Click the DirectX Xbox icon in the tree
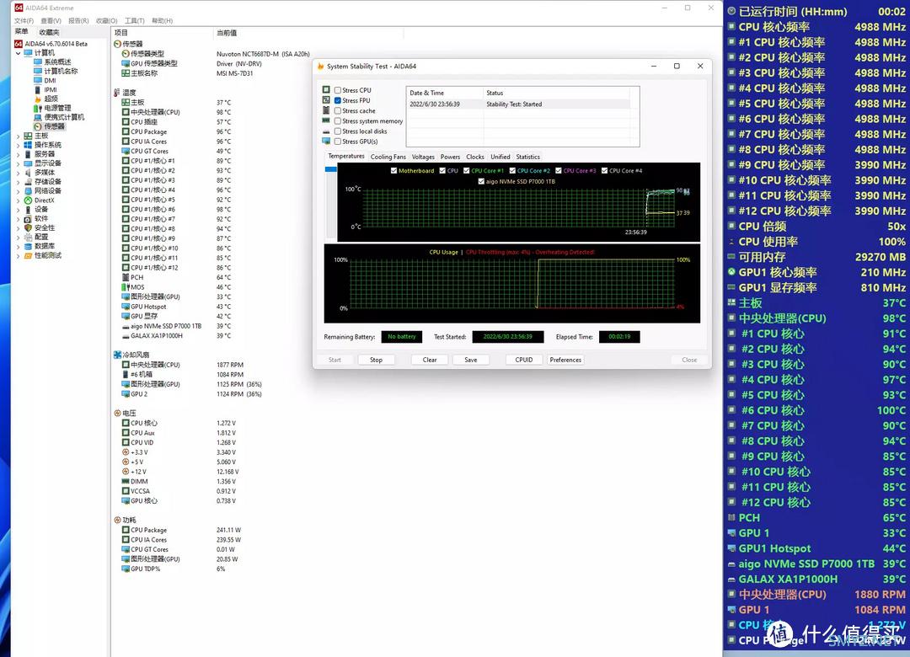Viewport: 910px width, 657px height. 28,200
